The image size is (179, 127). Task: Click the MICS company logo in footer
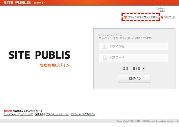click(8, 111)
